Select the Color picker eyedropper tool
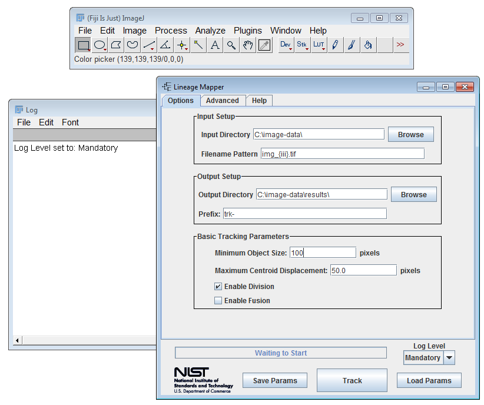The width and height of the screenshot is (484, 405). coord(264,45)
